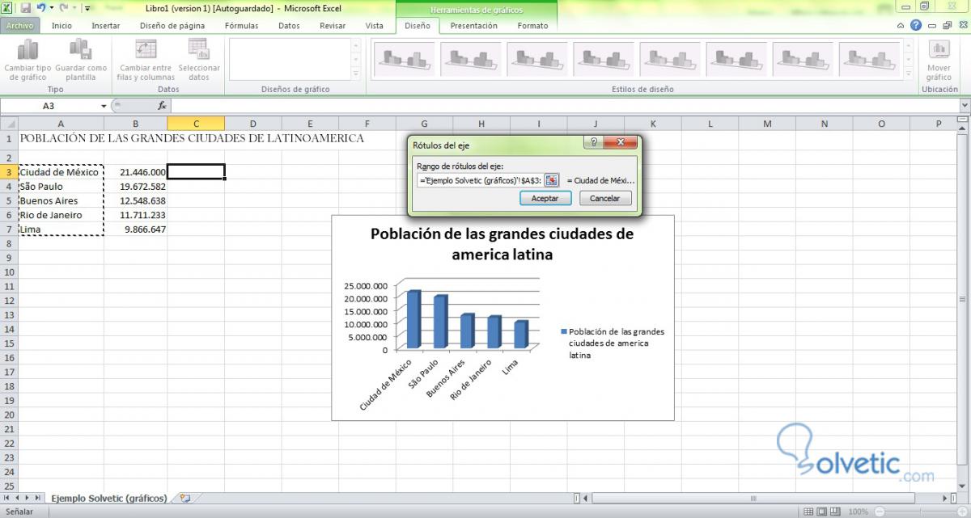Click the Undo arrow icon

pos(40,8)
